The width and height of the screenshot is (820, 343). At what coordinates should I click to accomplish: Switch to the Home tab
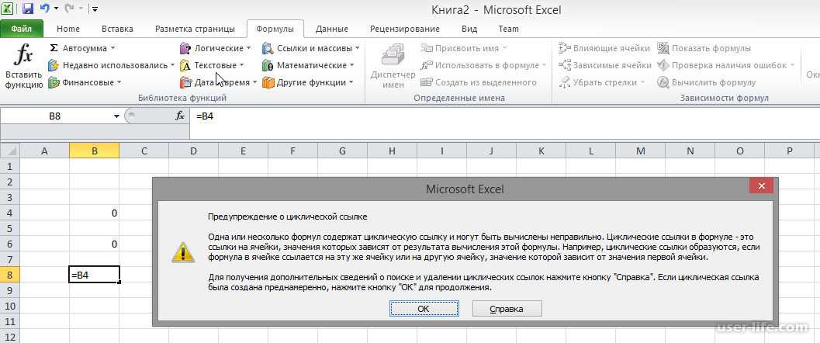(x=68, y=29)
